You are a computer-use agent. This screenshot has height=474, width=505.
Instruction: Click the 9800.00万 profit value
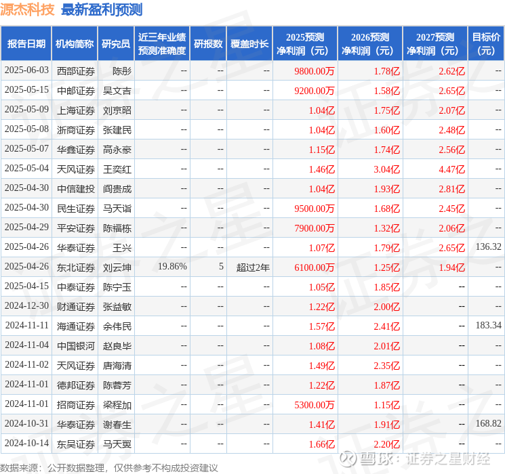tap(315, 71)
